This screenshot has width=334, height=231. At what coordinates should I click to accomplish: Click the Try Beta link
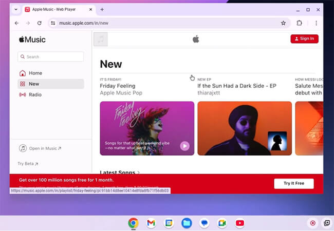(x=28, y=164)
